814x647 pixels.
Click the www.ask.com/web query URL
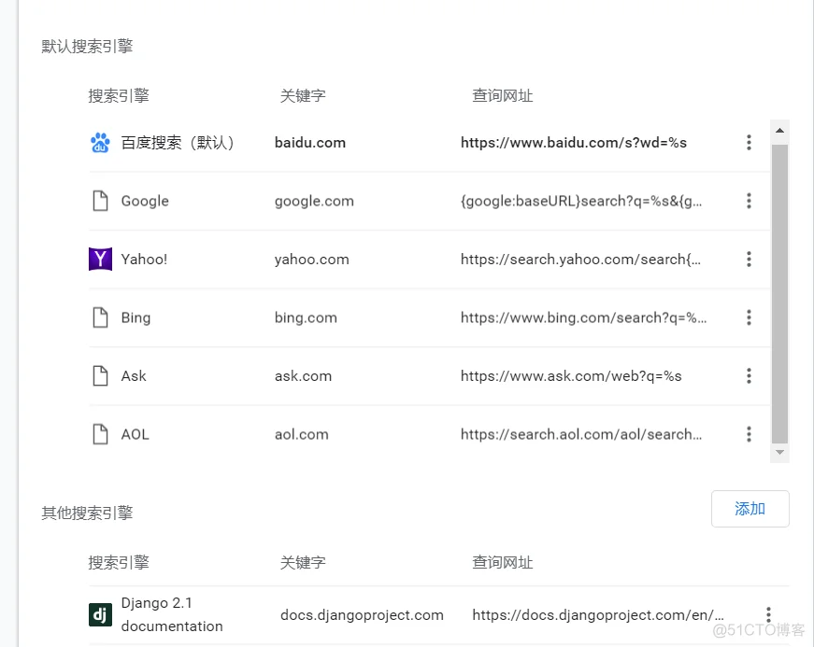571,376
